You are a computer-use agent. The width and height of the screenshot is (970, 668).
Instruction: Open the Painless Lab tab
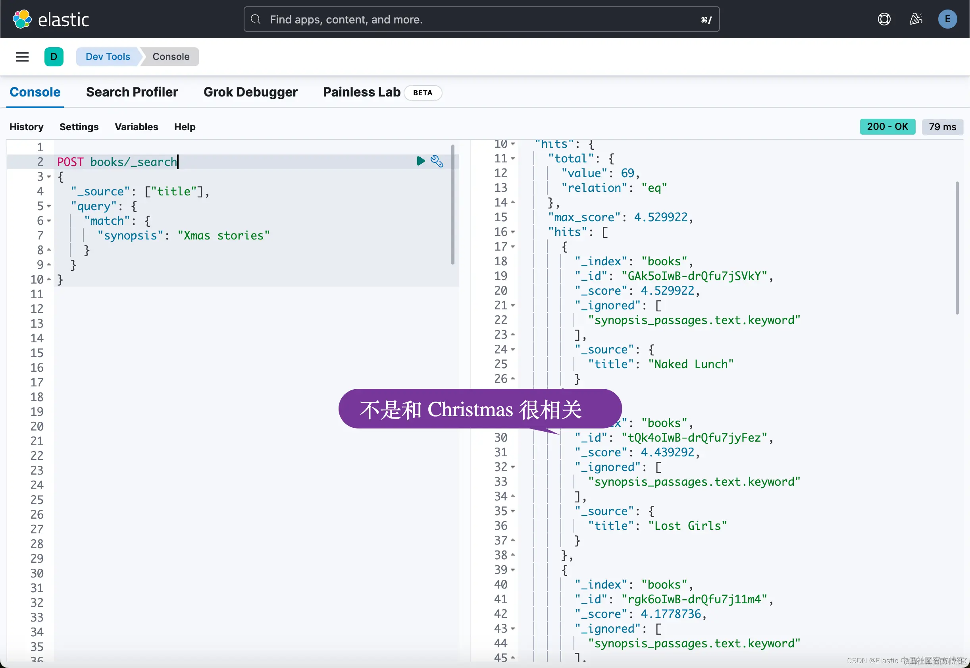click(362, 92)
